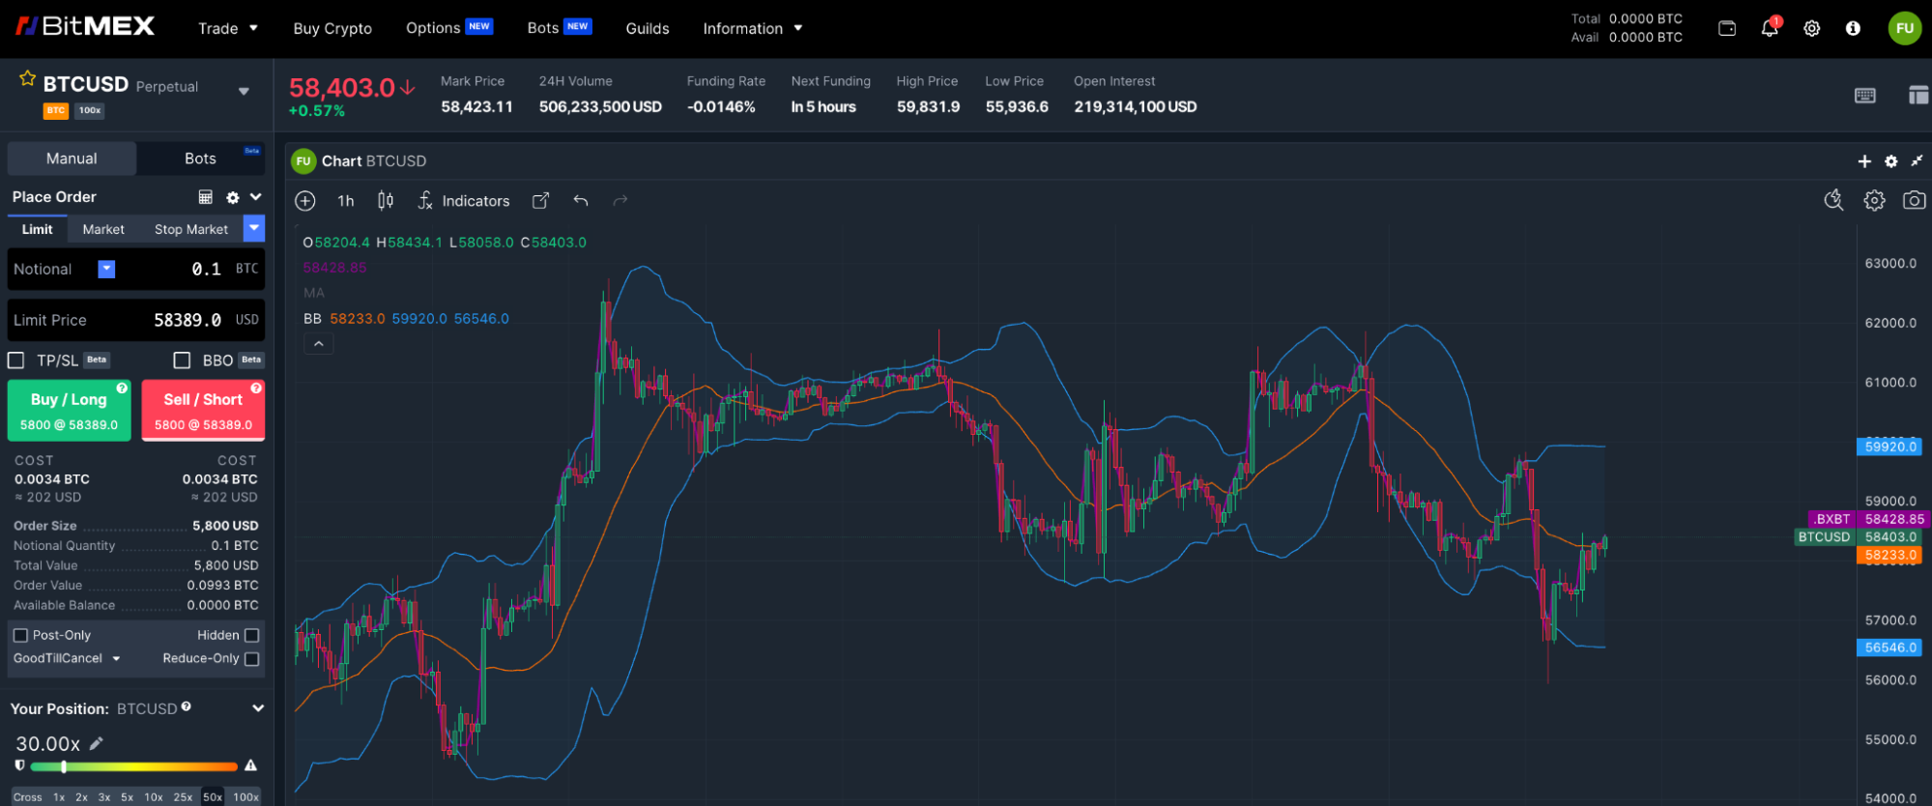
Task: Enable the TP/SL checkbox
Action: (x=16, y=360)
